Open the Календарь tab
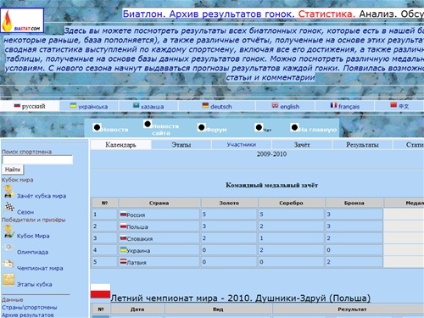 120,145
